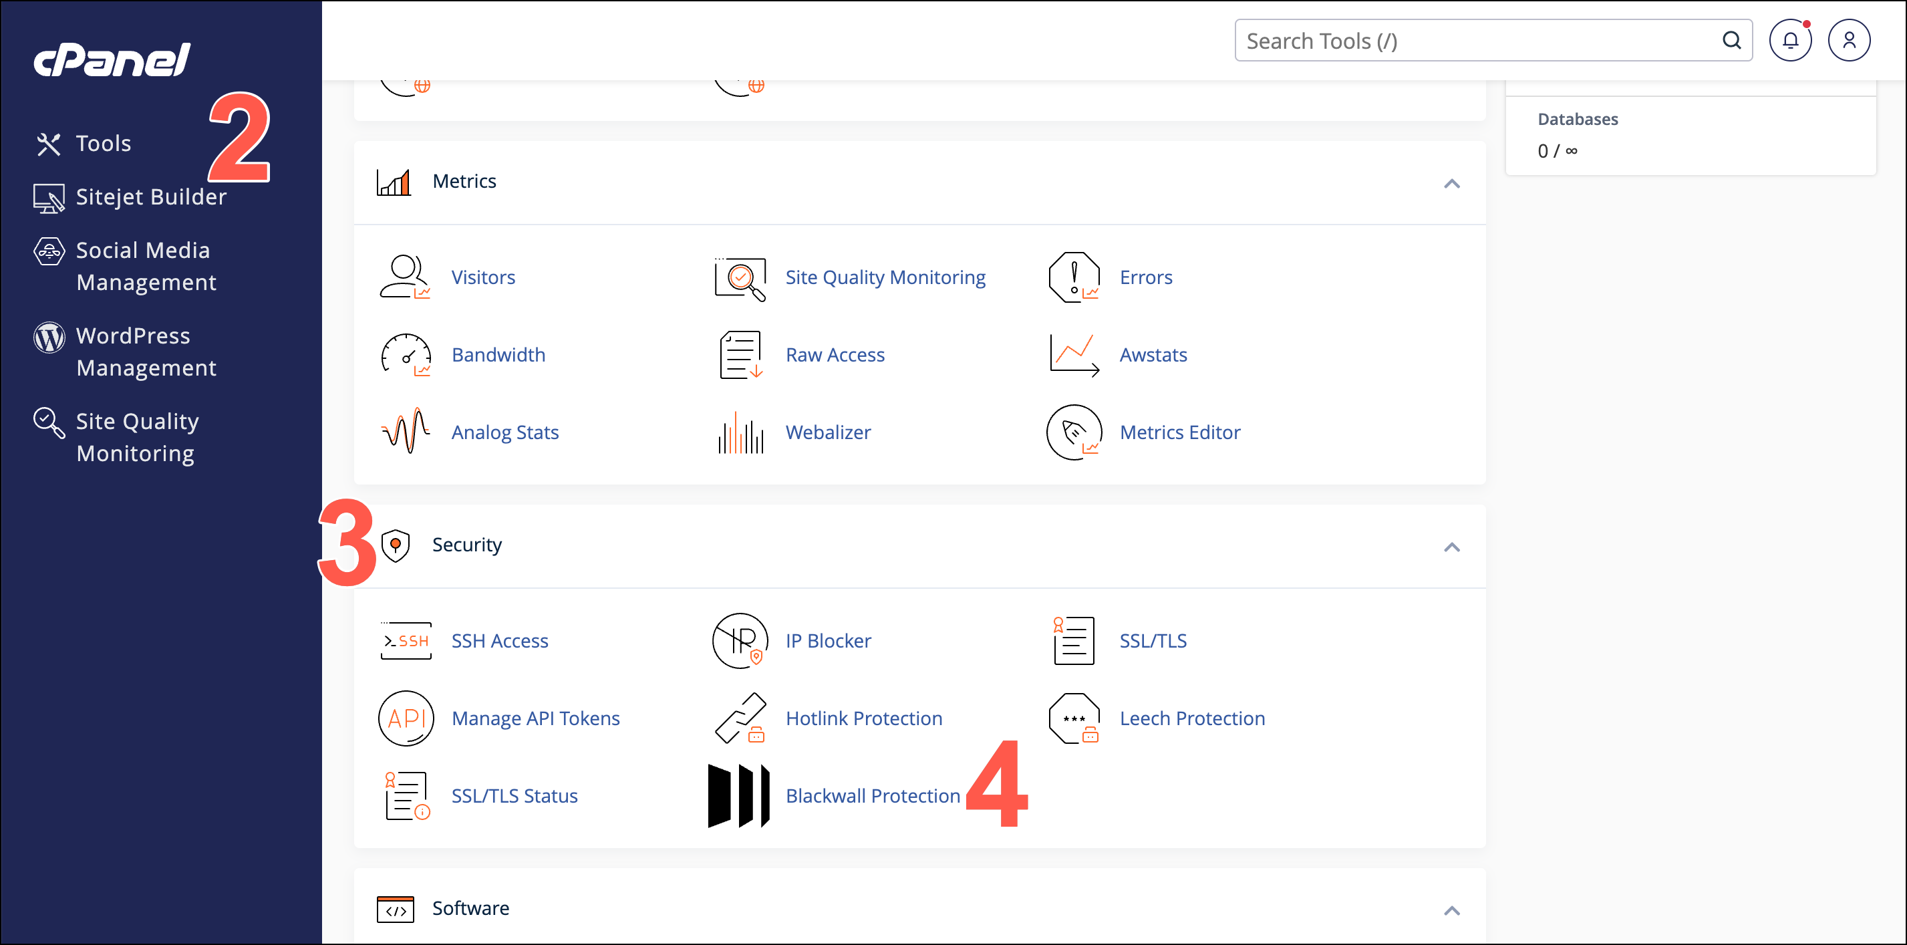Image resolution: width=1907 pixels, height=945 pixels.
Task: Select Sitejet Builder in the sidebar
Action: (x=151, y=197)
